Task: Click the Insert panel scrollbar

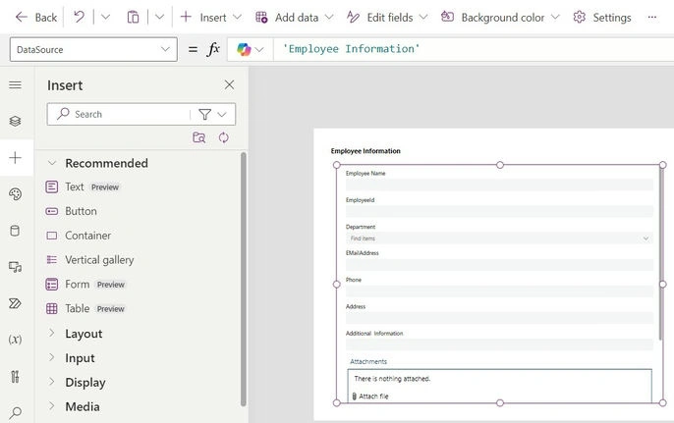Action: pos(244,279)
